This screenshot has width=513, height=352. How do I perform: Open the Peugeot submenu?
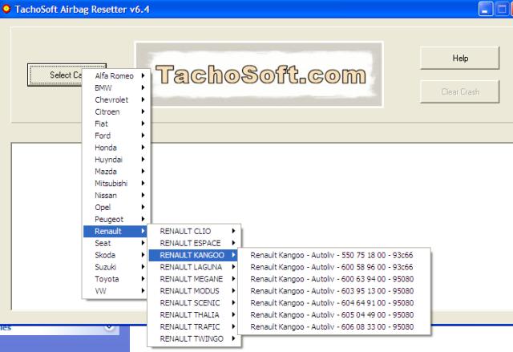pyautogui.click(x=116, y=219)
